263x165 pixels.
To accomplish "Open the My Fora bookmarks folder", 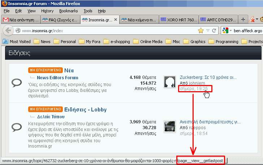I will coord(90,42).
